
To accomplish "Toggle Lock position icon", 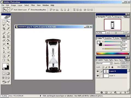I will point(109,67).
